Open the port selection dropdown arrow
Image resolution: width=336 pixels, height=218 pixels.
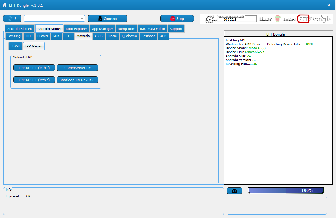[x=82, y=19]
